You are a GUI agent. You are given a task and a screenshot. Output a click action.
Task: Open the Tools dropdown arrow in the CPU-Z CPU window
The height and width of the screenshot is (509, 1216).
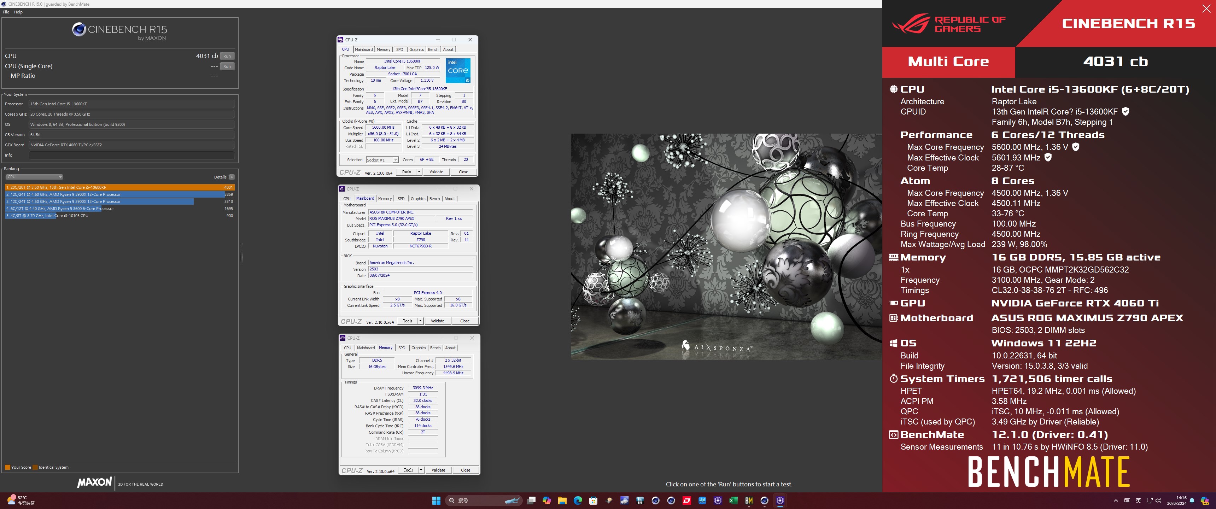point(419,172)
